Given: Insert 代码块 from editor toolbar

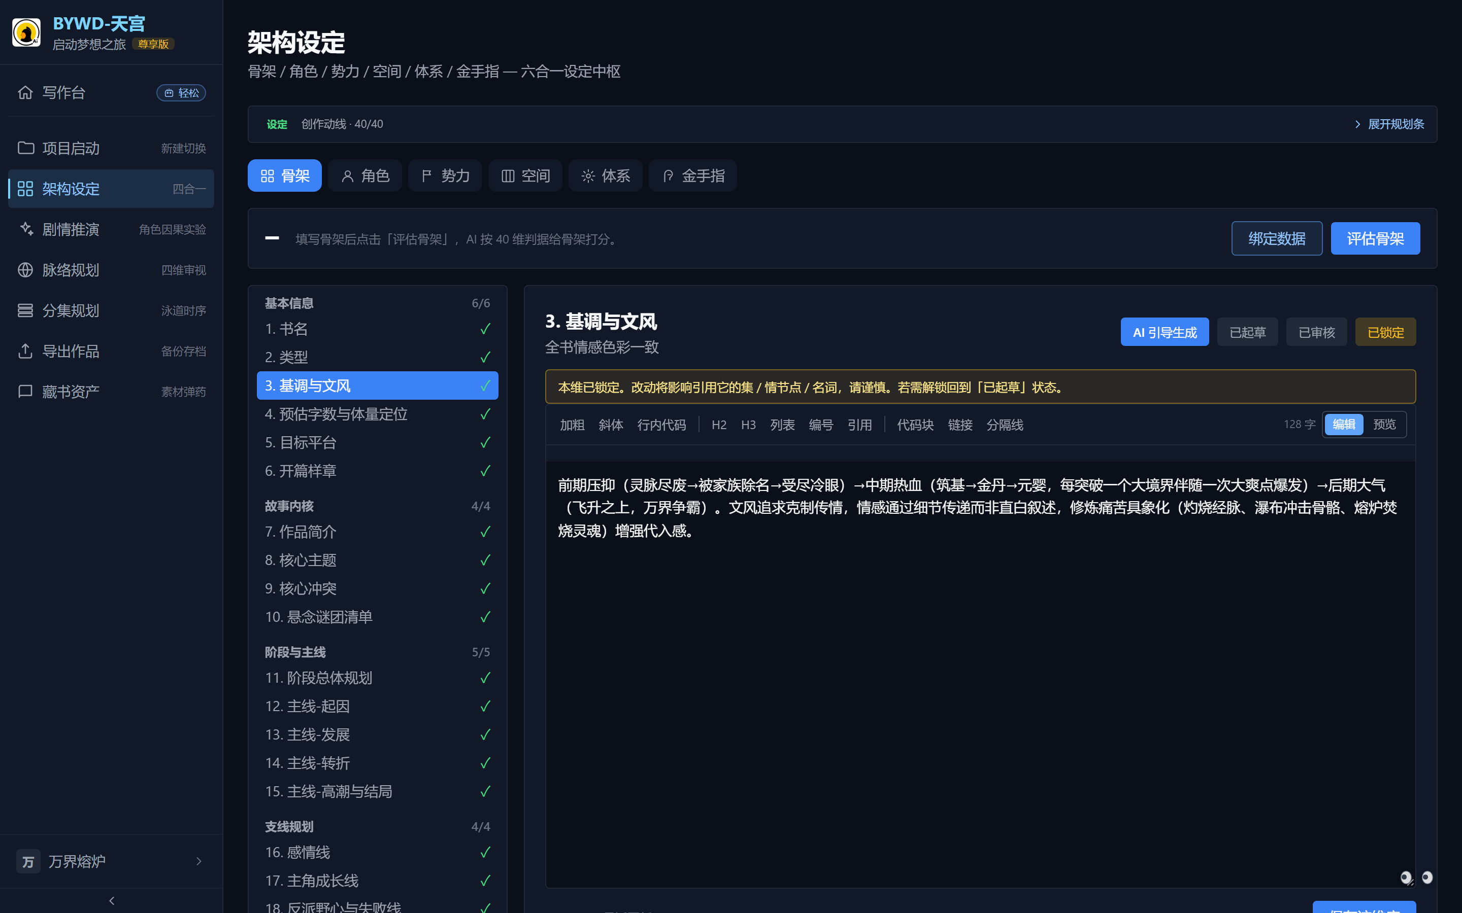Looking at the screenshot, I should [915, 425].
